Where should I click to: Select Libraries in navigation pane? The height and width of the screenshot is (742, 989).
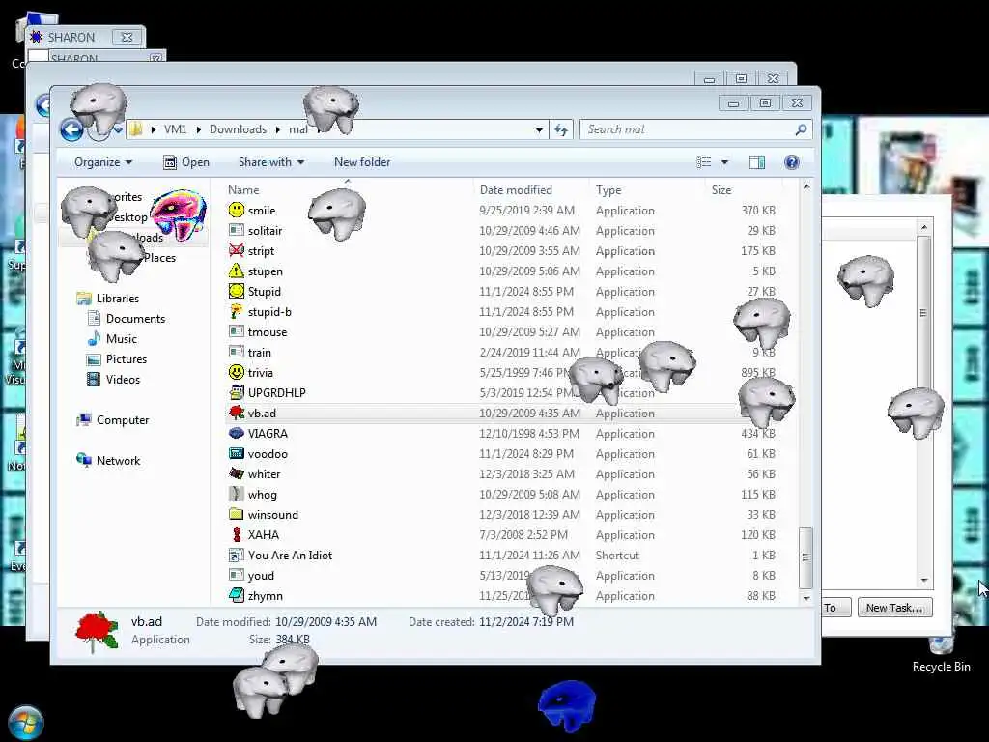117,299
